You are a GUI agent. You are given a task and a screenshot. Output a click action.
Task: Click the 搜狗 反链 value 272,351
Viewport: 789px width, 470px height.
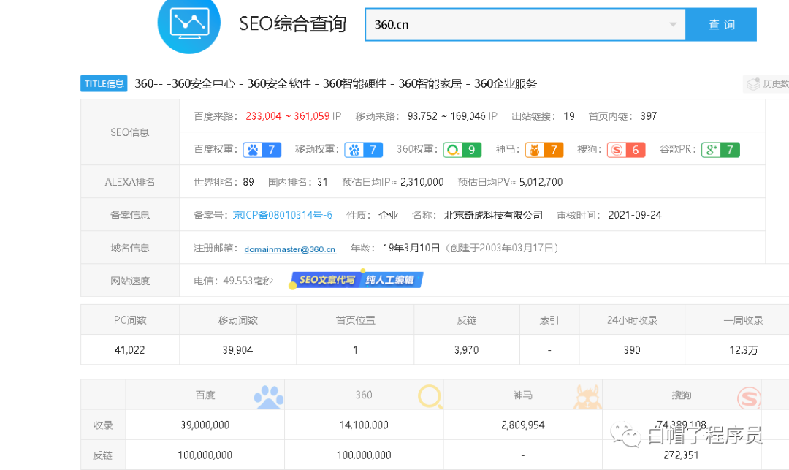pyautogui.click(x=681, y=455)
